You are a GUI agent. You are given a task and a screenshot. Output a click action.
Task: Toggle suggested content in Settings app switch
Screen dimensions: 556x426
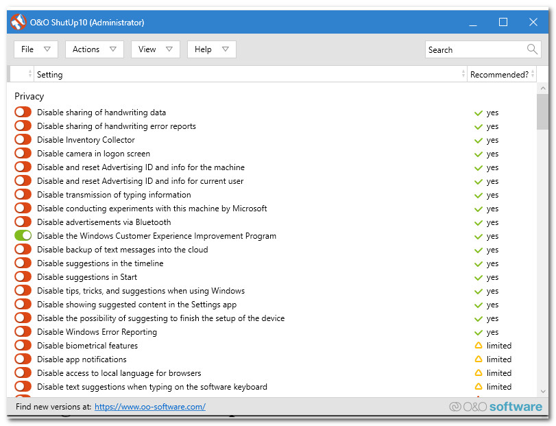(x=23, y=304)
